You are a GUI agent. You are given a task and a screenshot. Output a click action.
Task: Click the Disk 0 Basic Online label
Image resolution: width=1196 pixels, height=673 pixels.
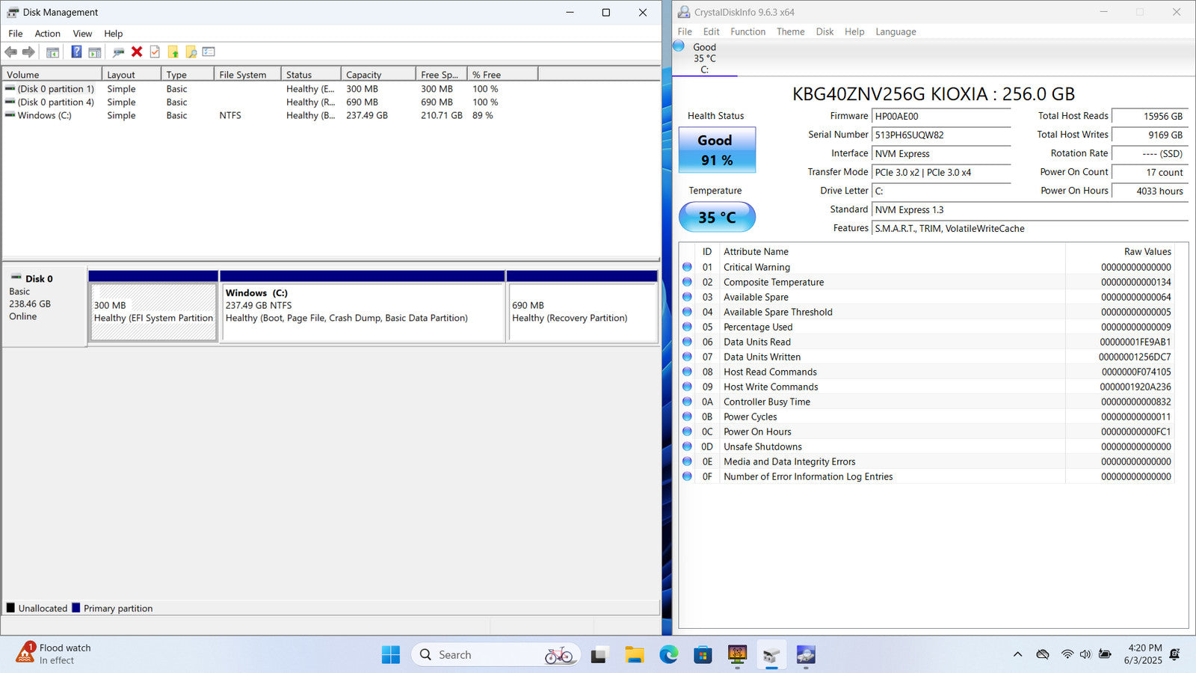(x=44, y=307)
